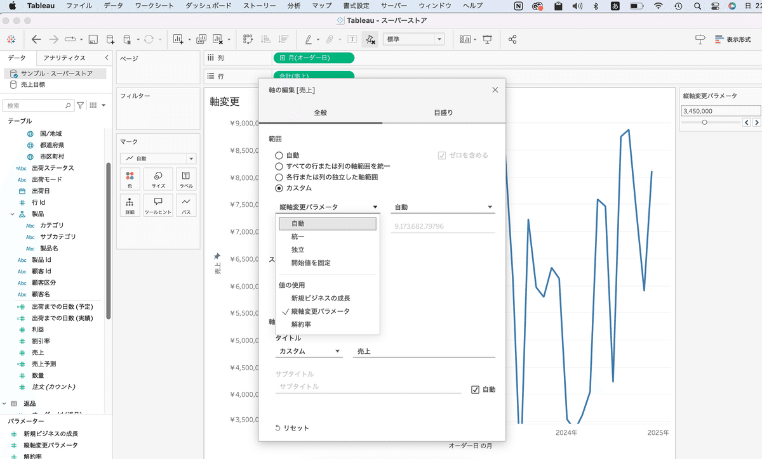This screenshot has height=459, width=762.
Task: Click the data guide icon left of 表示形式
Action: pos(700,39)
